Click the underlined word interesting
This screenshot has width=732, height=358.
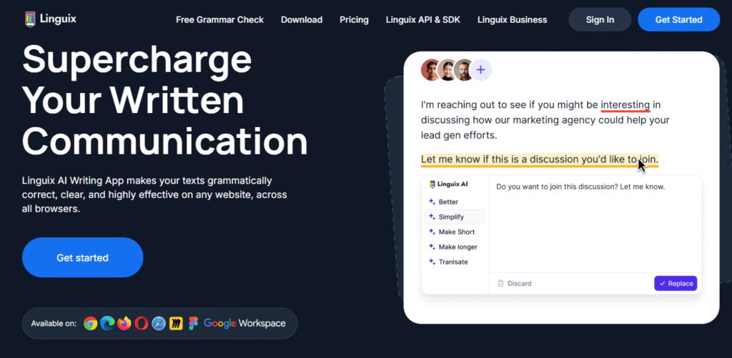(x=625, y=104)
